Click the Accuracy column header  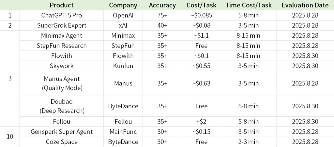[162, 5]
